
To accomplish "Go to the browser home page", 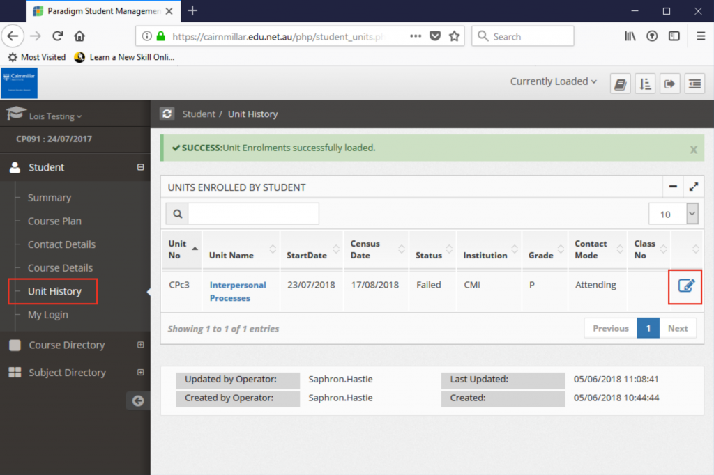I will click(x=79, y=36).
